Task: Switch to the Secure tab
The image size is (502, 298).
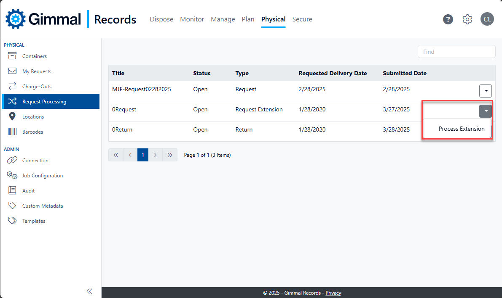Action: 302,19
